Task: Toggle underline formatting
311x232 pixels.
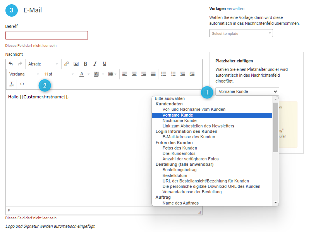Action: [x=105, y=64]
